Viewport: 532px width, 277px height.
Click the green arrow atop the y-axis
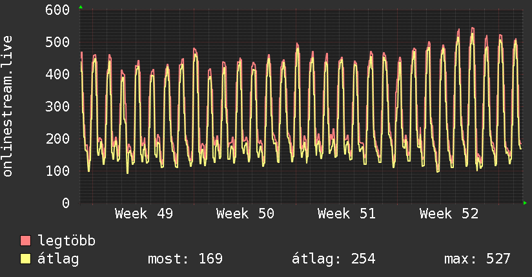coord(80,6)
